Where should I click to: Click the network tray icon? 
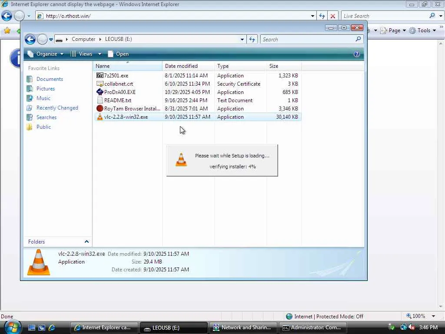(403, 327)
